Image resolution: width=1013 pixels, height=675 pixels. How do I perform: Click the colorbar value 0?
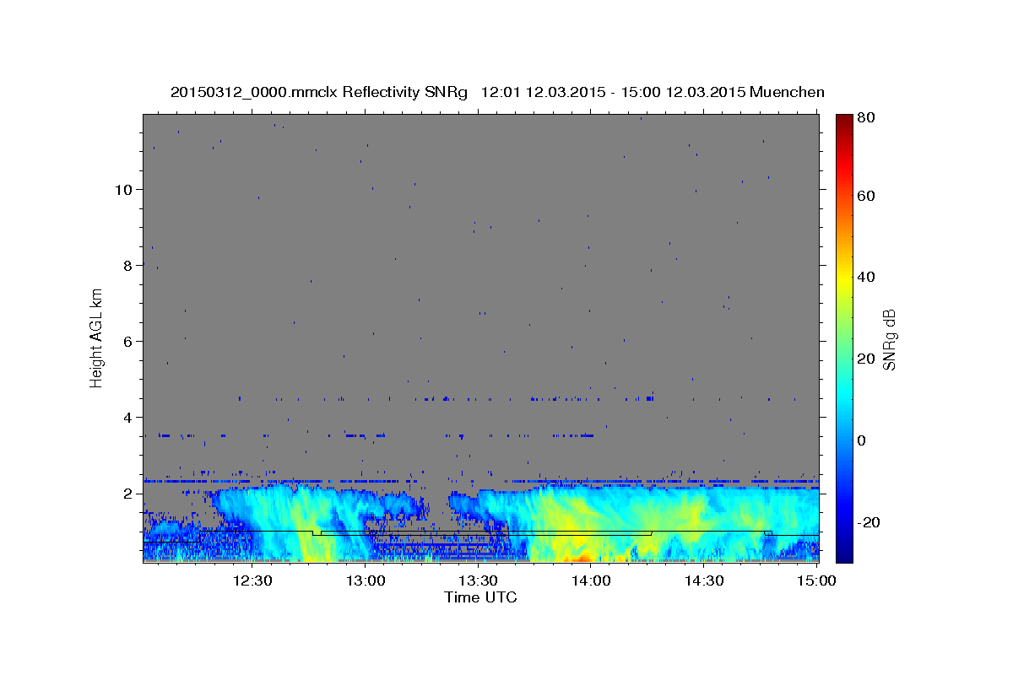coord(861,440)
